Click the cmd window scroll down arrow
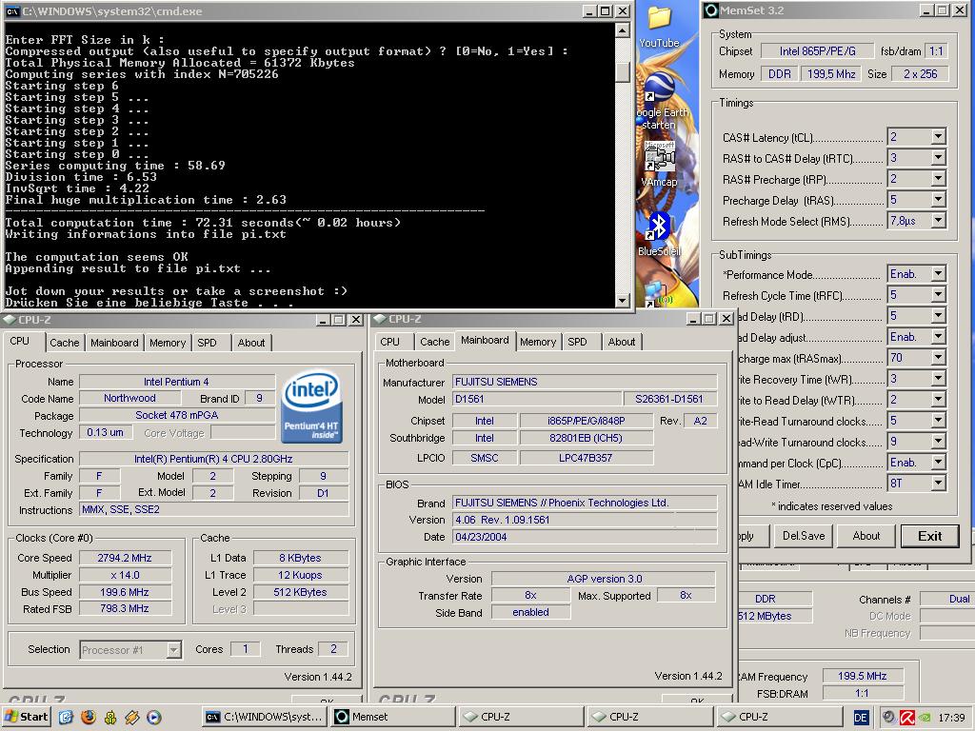The image size is (975, 731). [x=622, y=300]
